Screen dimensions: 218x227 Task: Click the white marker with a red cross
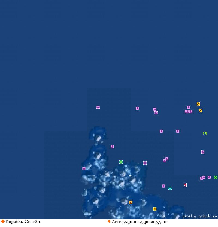click(x=185, y=185)
